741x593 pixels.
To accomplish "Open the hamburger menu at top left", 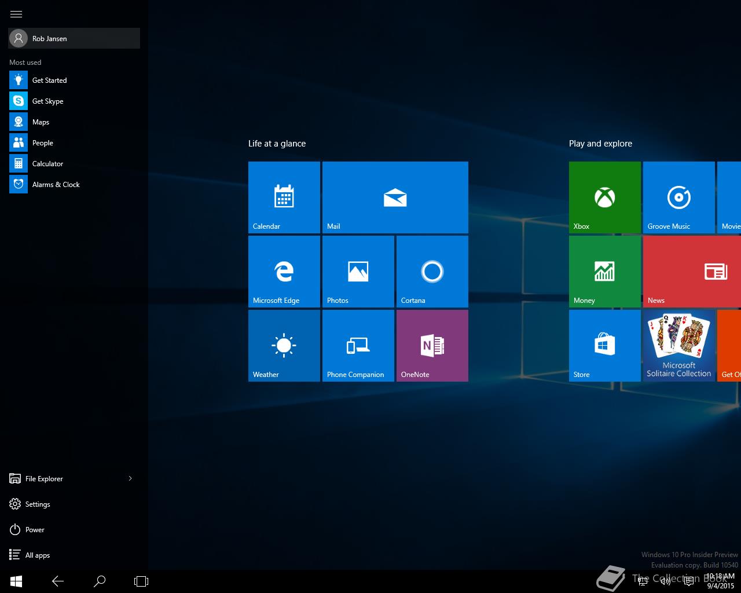I will point(16,14).
